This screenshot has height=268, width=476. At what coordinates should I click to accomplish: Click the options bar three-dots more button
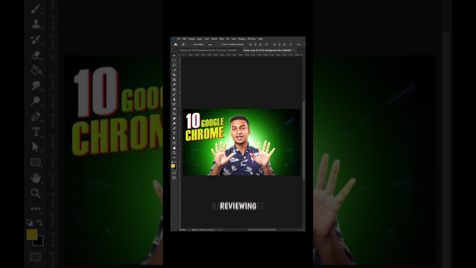[x=299, y=44]
